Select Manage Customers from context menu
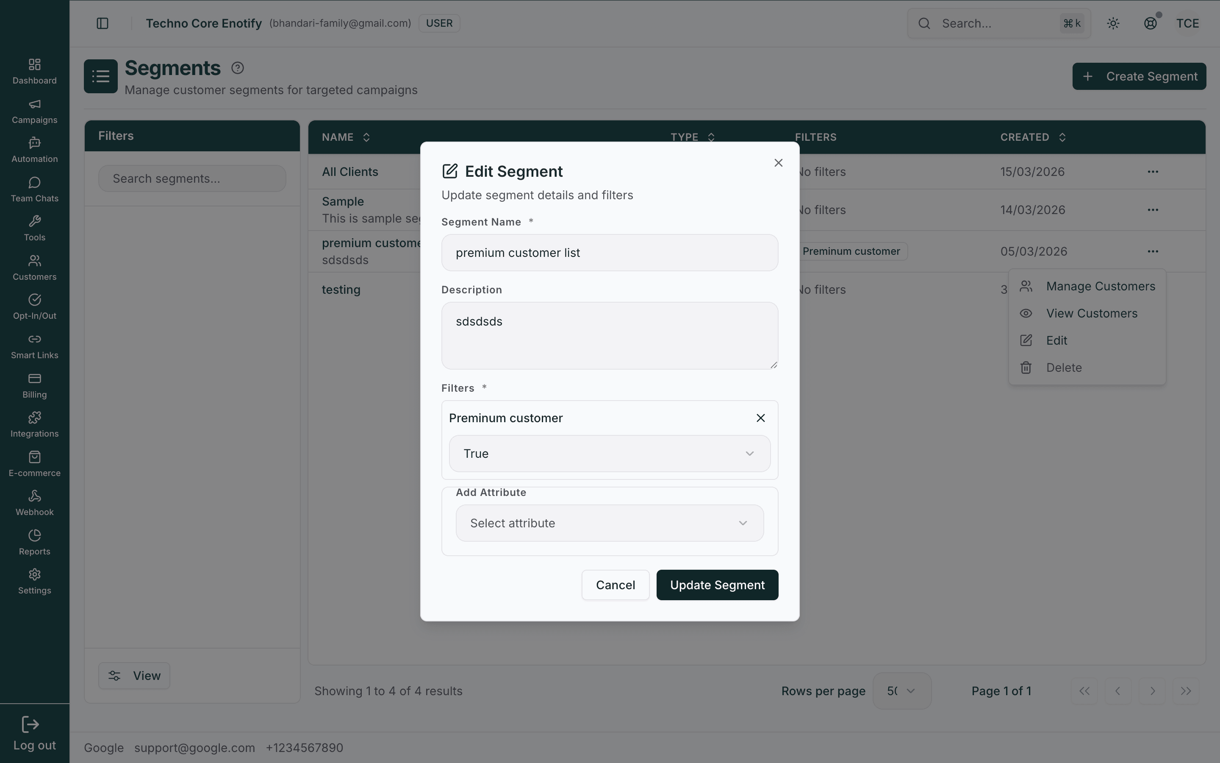Image resolution: width=1220 pixels, height=763 pixels. point(1087,286)
